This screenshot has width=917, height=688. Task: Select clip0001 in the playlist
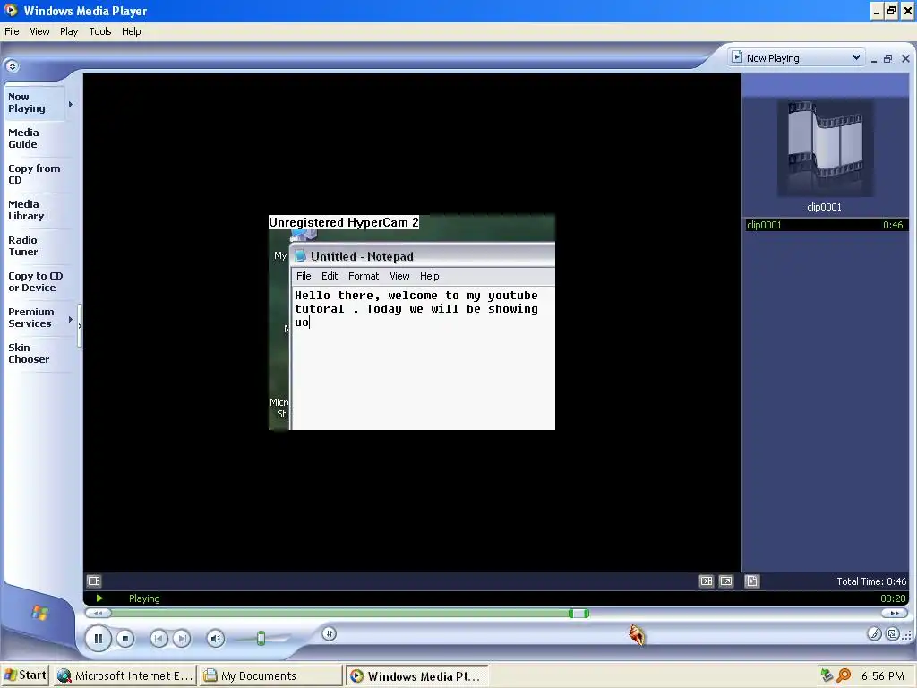tap(827, 225)
